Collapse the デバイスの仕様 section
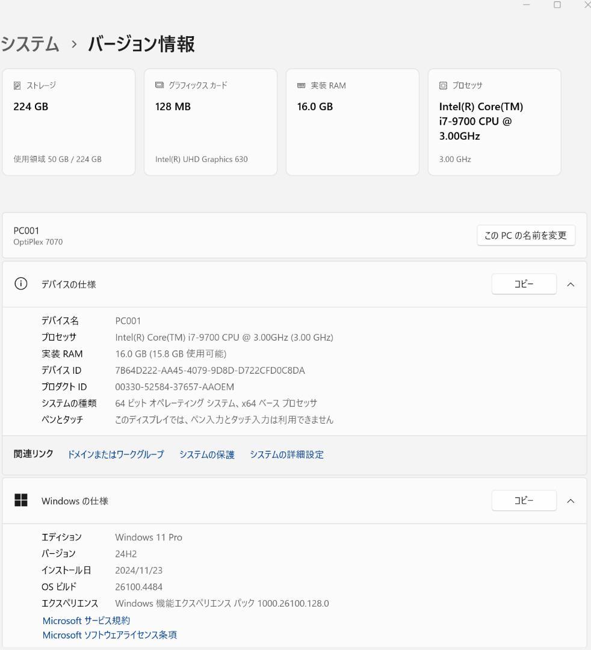Viewport: 591px width, 650px height. point(571,284)
